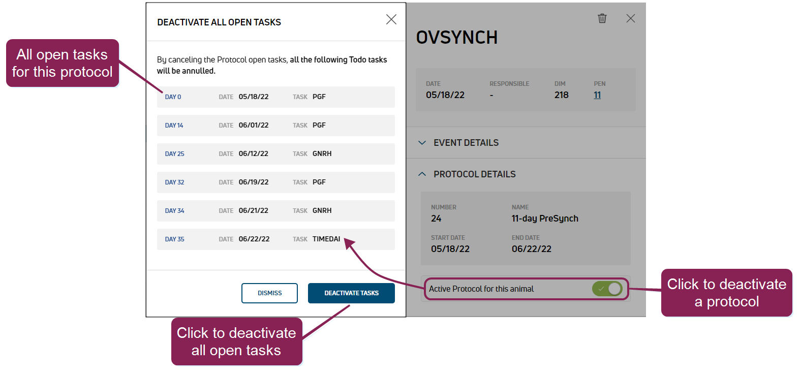Image resolution: width=801 pixels, height=374 pixels.
Task: Toggle Active Protocol for this animal
Action: [x=607, y=289]
